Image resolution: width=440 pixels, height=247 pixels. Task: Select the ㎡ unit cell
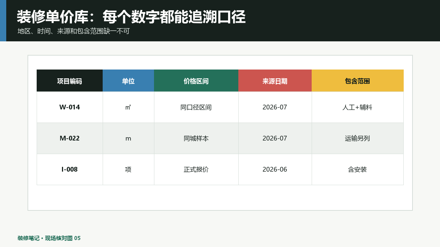128,107
